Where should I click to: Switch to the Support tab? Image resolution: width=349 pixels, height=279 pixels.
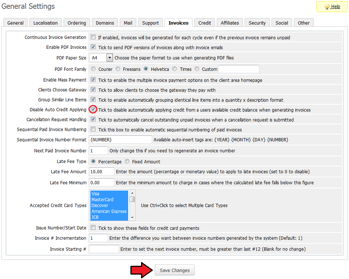pyautogui.click(x=151, y=23)
